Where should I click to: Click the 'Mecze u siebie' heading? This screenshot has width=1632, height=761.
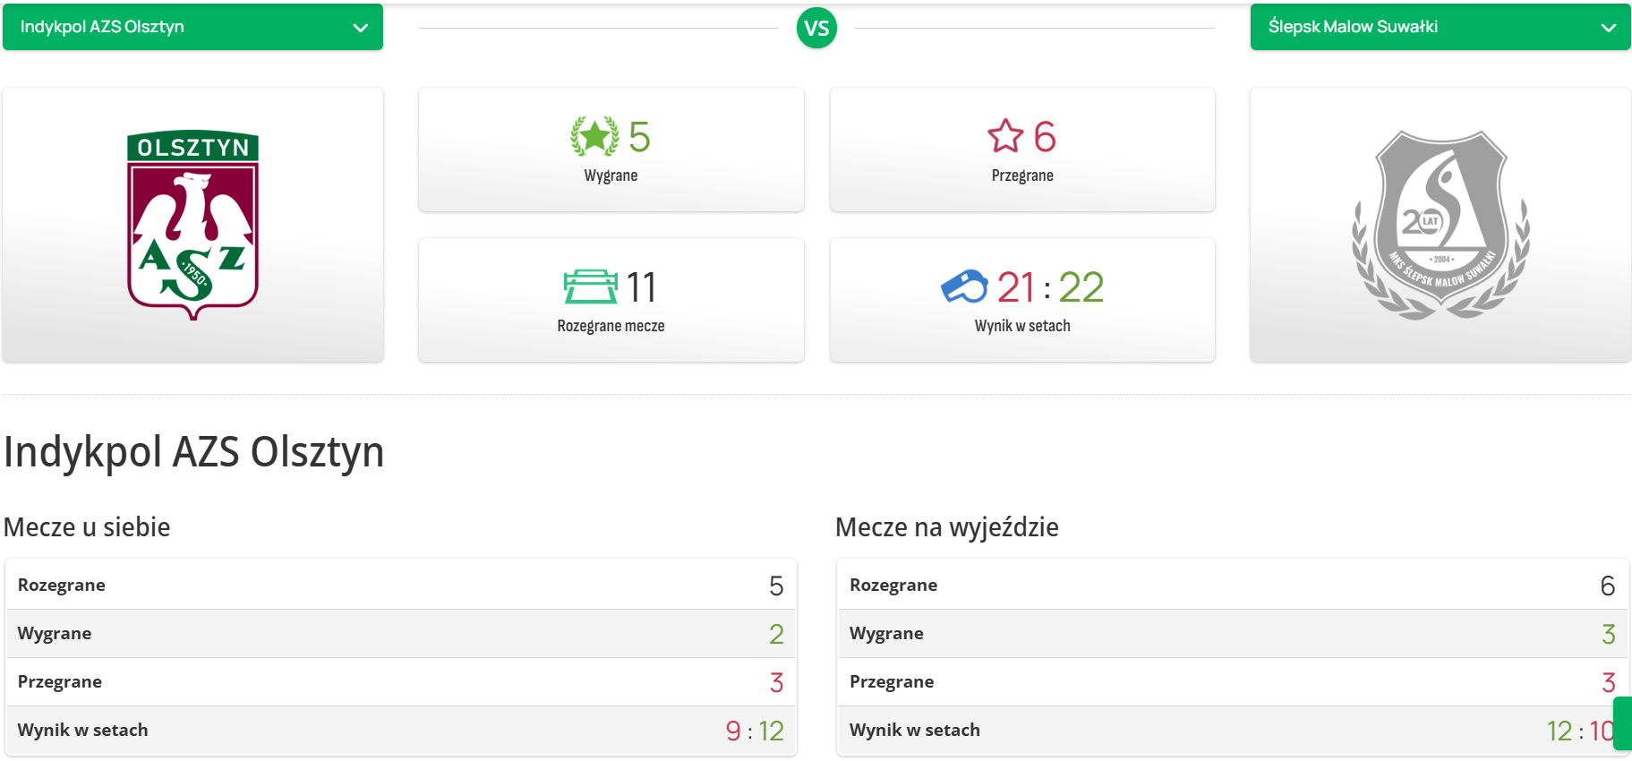coord(87,527)
